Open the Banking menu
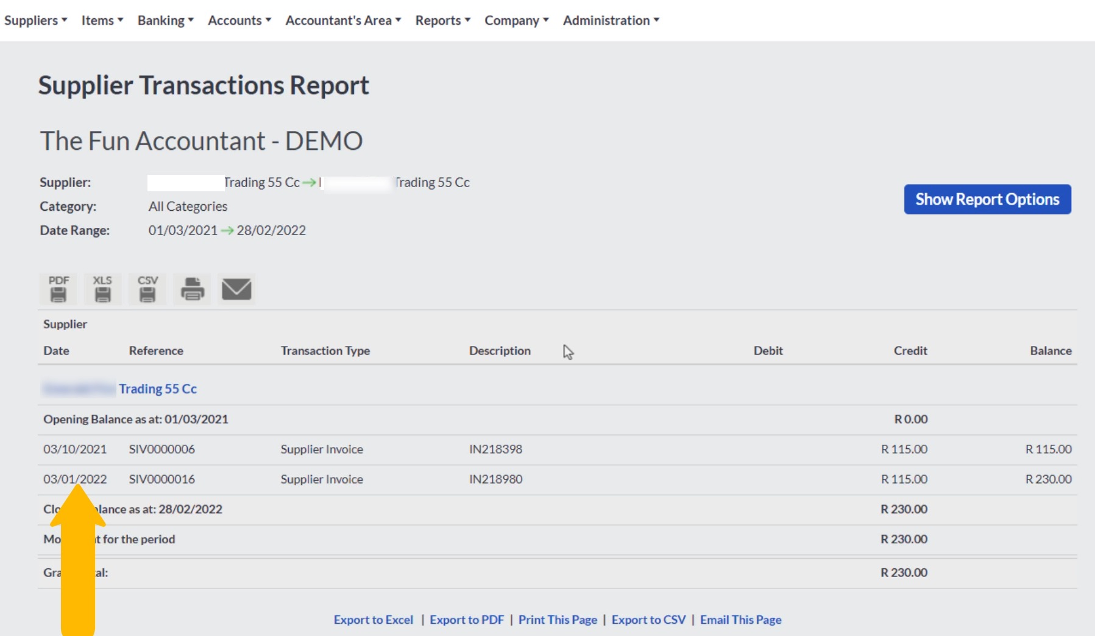Image resolution: width=1095 pixels, height=636 pixels. (166, 20)
